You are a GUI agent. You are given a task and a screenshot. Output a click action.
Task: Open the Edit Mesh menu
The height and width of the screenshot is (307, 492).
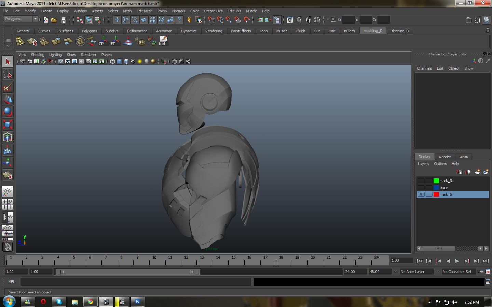(x=144, y=11)
